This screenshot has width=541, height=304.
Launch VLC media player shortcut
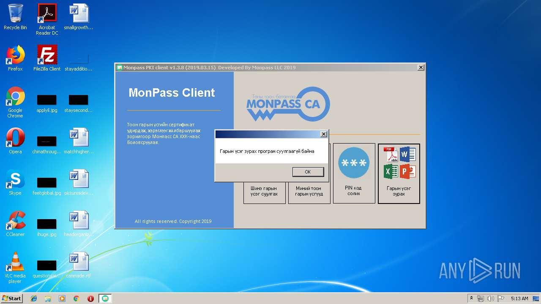pyautogui.click(x=15, y=268)
